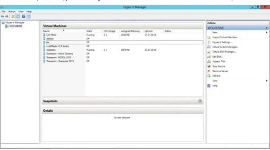Screen dimensions: 270x150
Task: Open the View menu in menu bar
Action: coord(21,12)
